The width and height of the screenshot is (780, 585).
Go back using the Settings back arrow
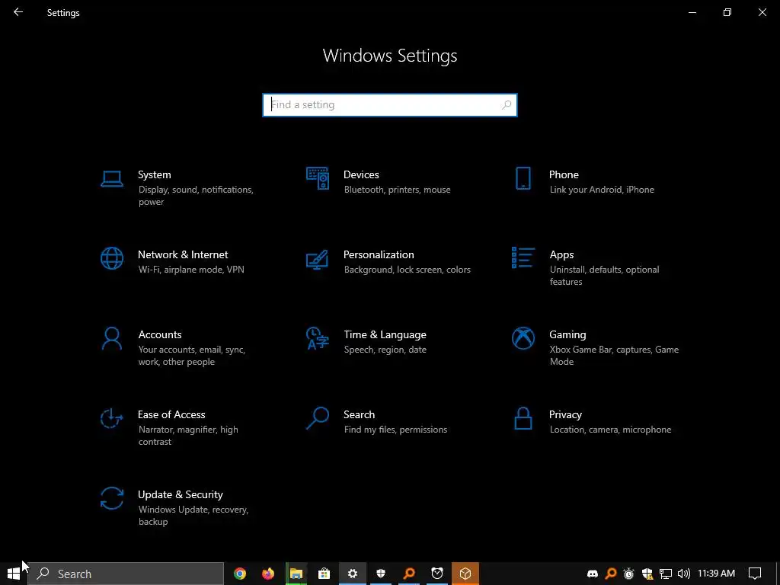click(x=18, y=12)
